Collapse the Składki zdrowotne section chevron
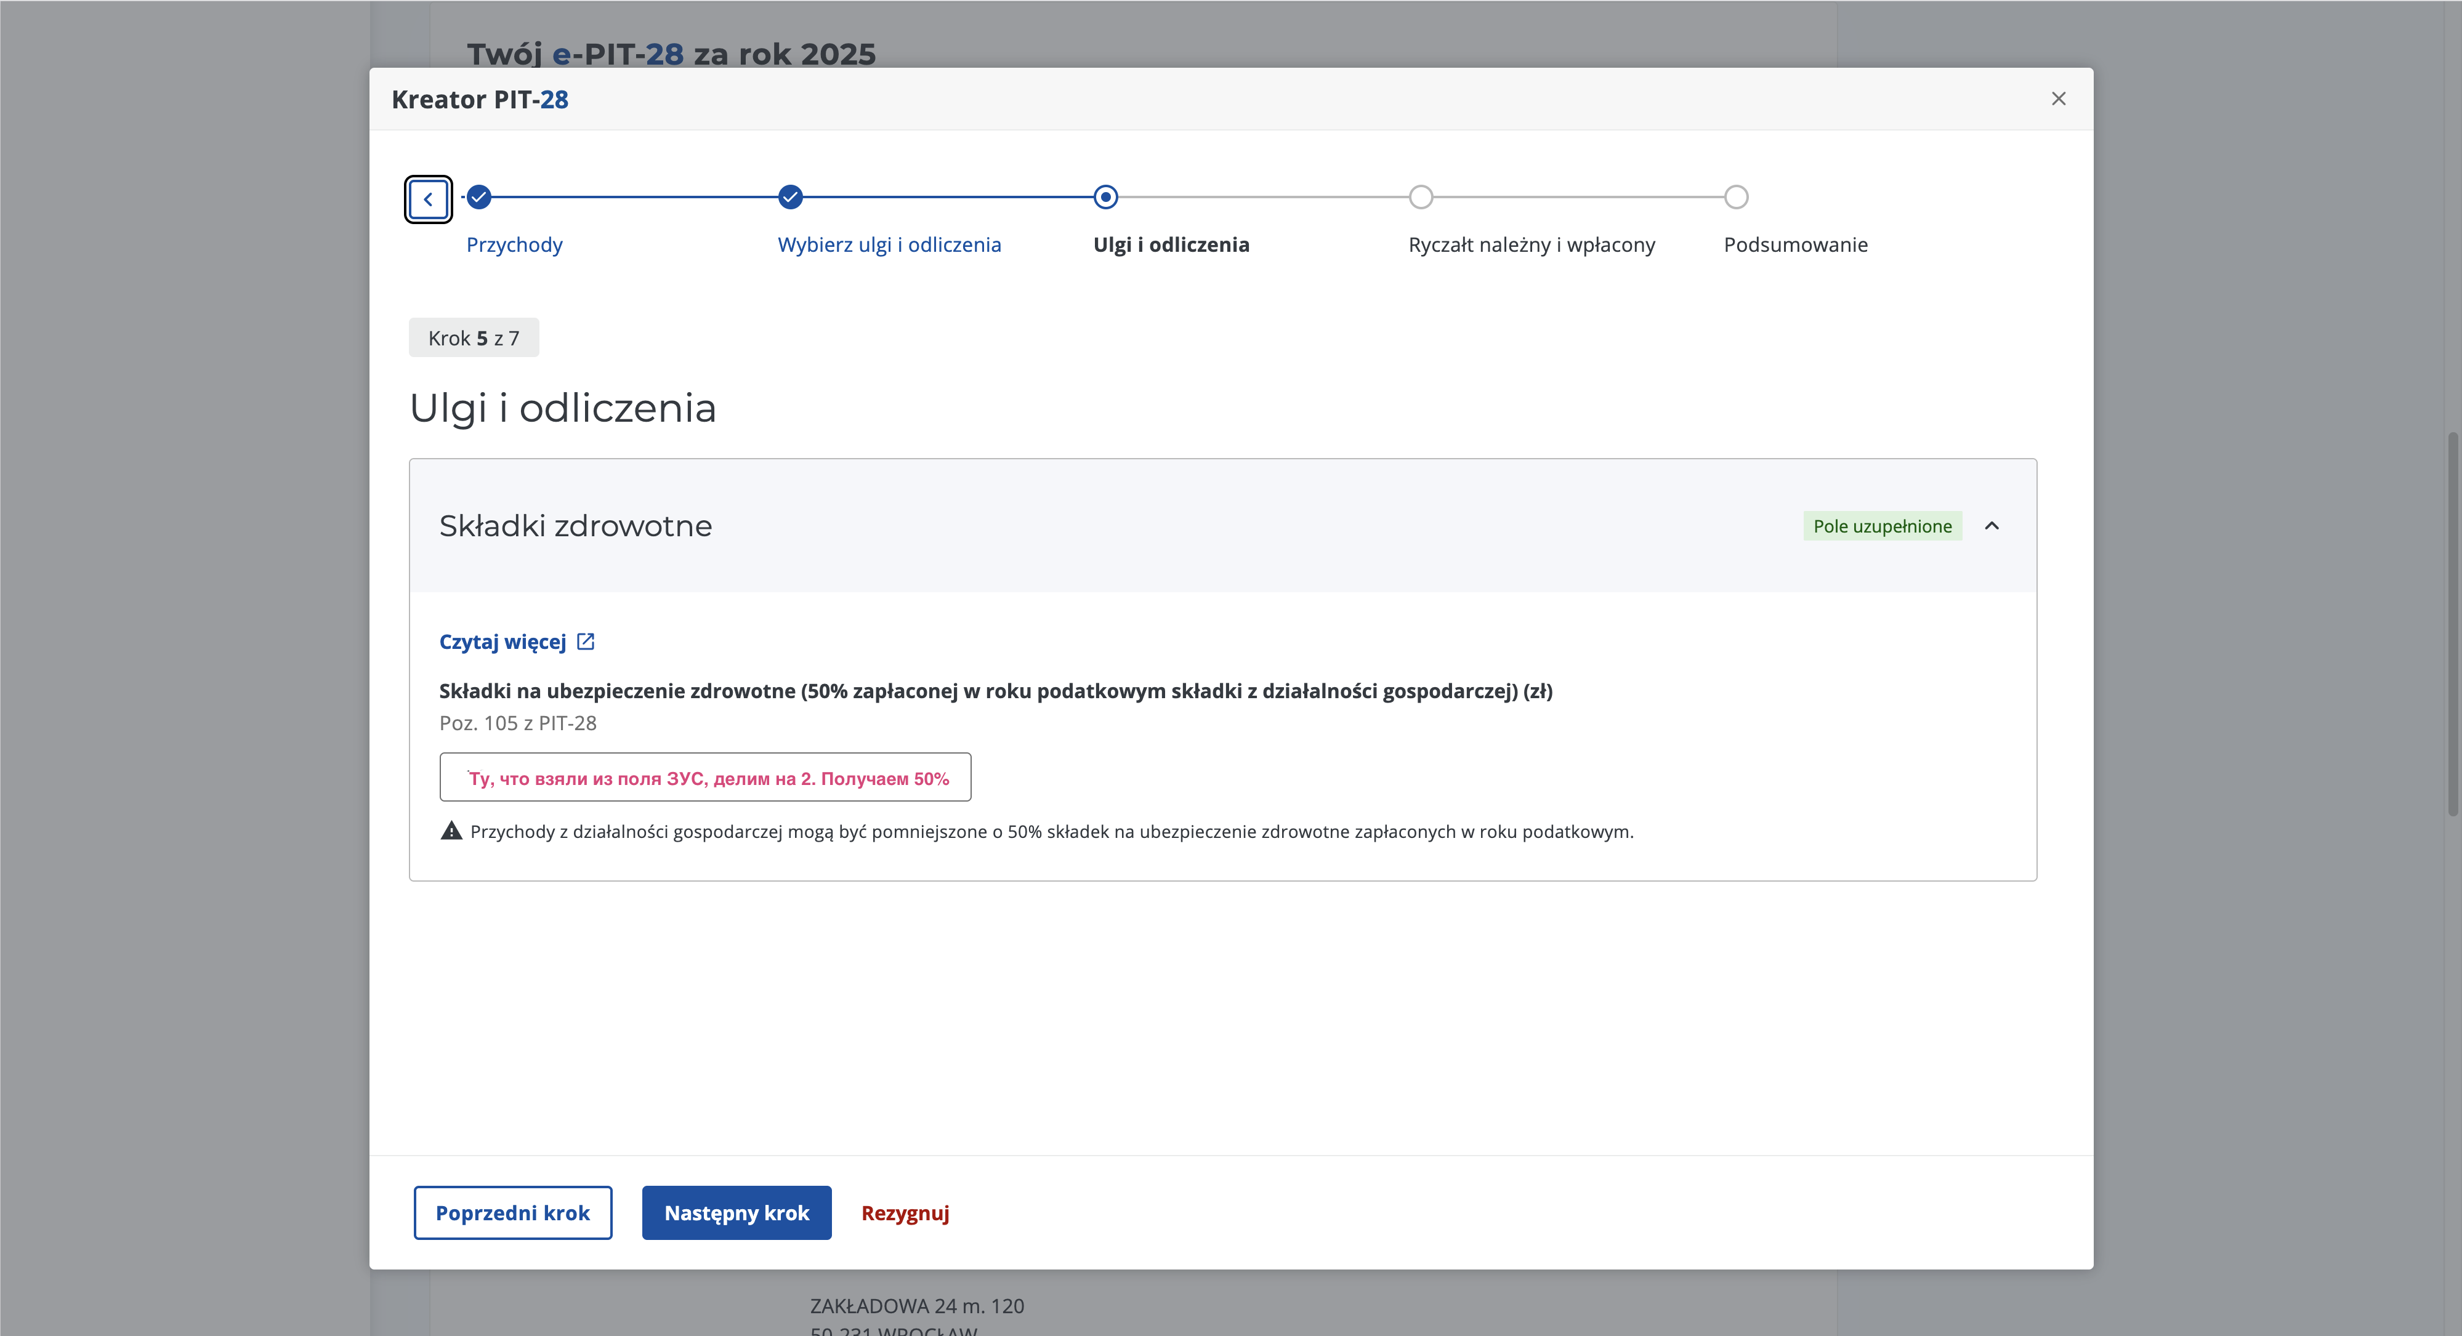The image size is (2462, 1336). [1992, 526]
